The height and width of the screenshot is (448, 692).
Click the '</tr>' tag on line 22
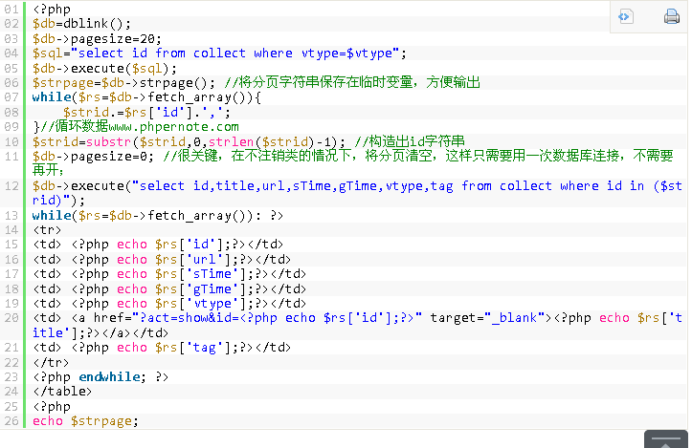point(51,363)
